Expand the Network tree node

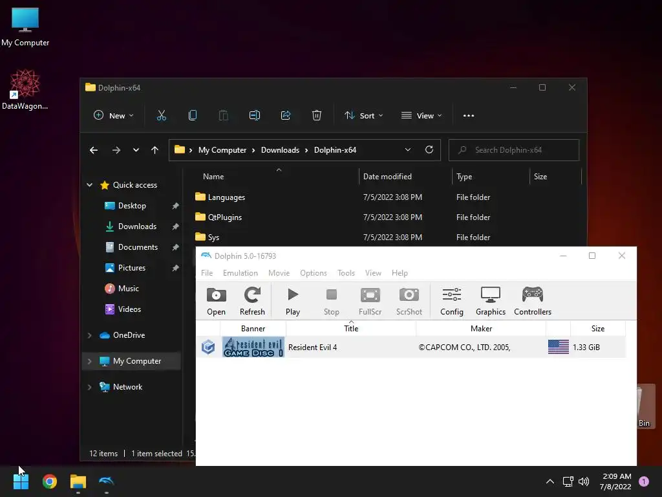(89, 387)
